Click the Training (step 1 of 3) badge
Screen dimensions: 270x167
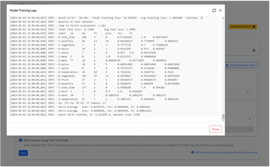click(243, 27)
